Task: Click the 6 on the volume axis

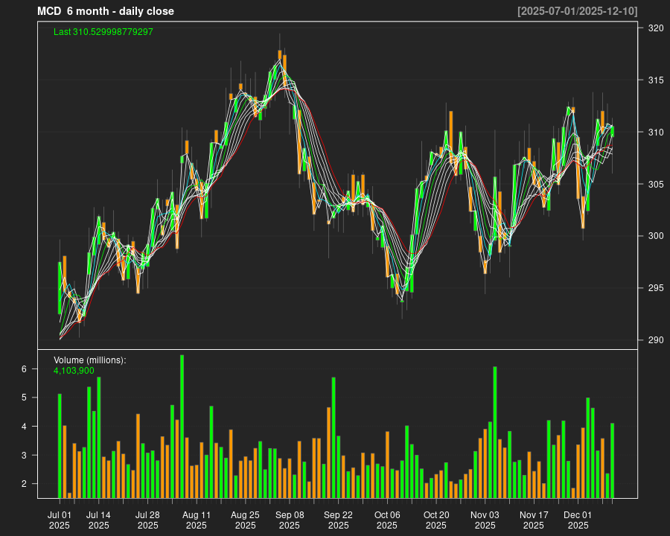Action: click(x=45, y=369)
